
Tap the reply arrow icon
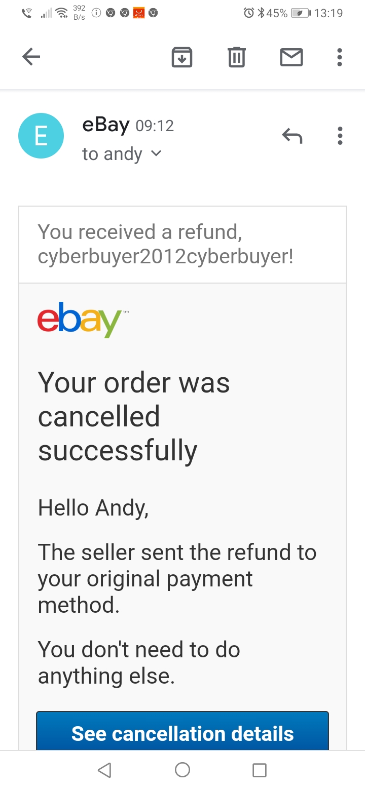click(292, 136)
